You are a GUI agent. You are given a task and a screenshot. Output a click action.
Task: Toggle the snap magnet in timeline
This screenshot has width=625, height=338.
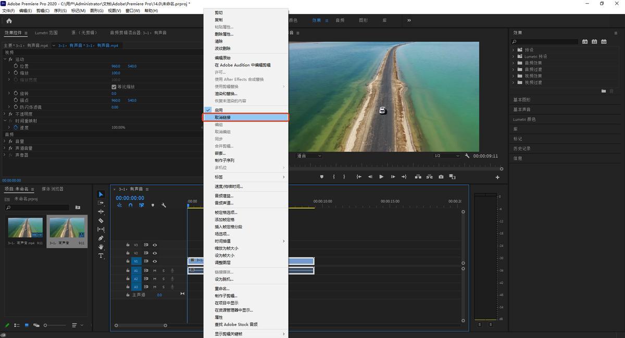point(130,205)
